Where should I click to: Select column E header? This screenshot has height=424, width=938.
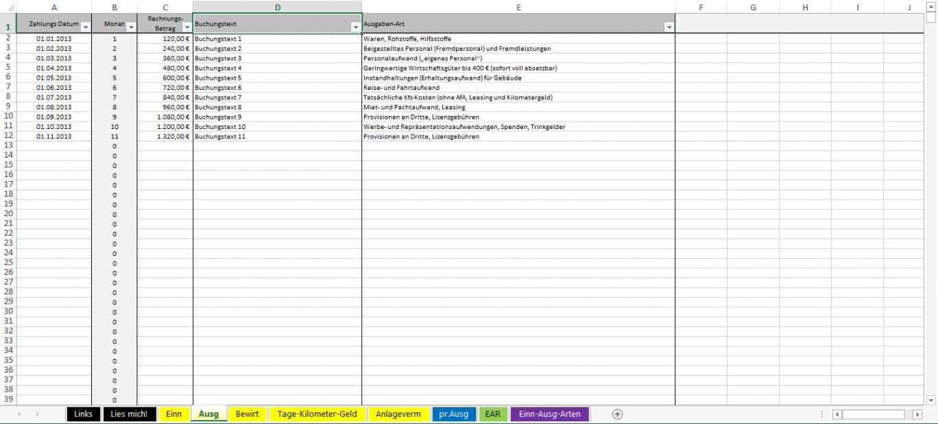[518, 7]
